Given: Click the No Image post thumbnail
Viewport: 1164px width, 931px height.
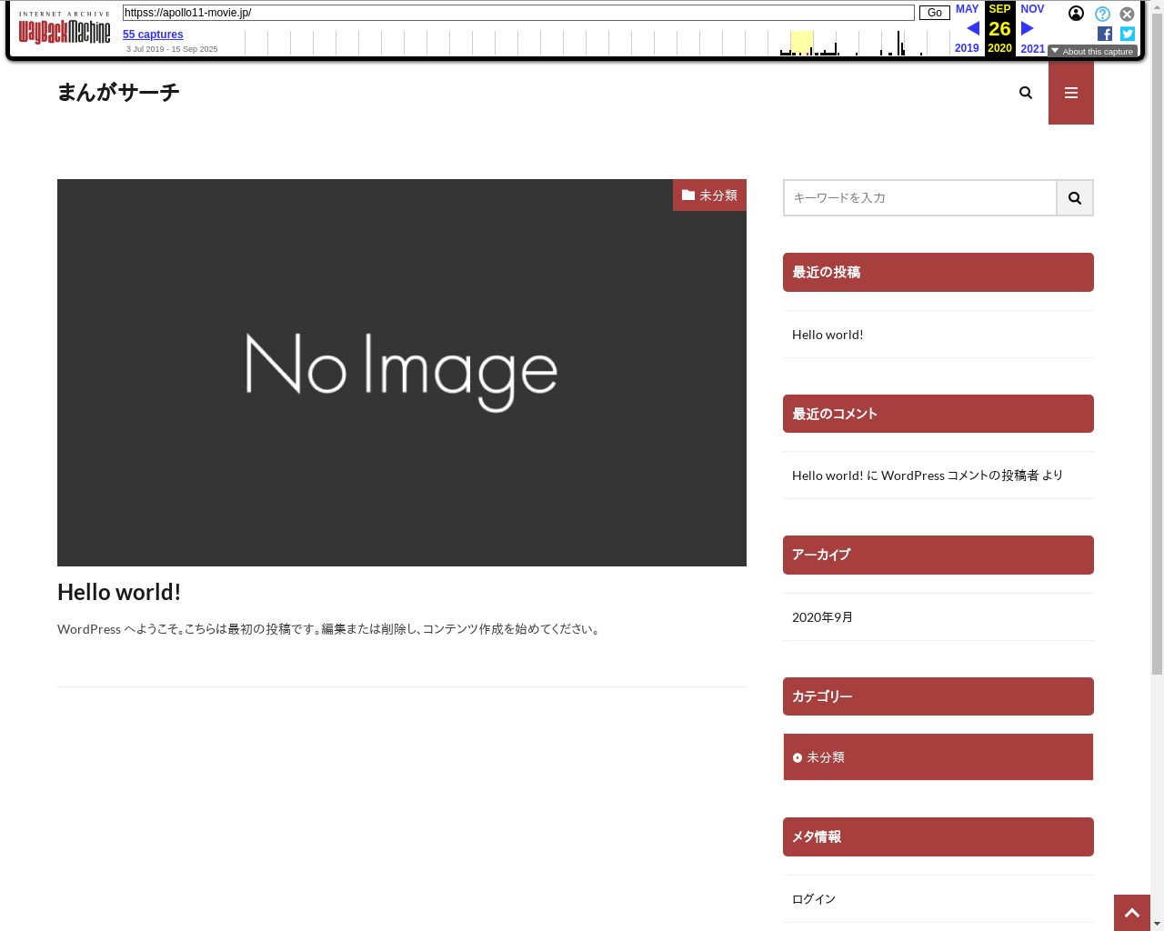Looking at the screenshot, I should point(401,373).
